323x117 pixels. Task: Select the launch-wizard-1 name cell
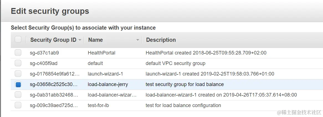tap(105, 74)
